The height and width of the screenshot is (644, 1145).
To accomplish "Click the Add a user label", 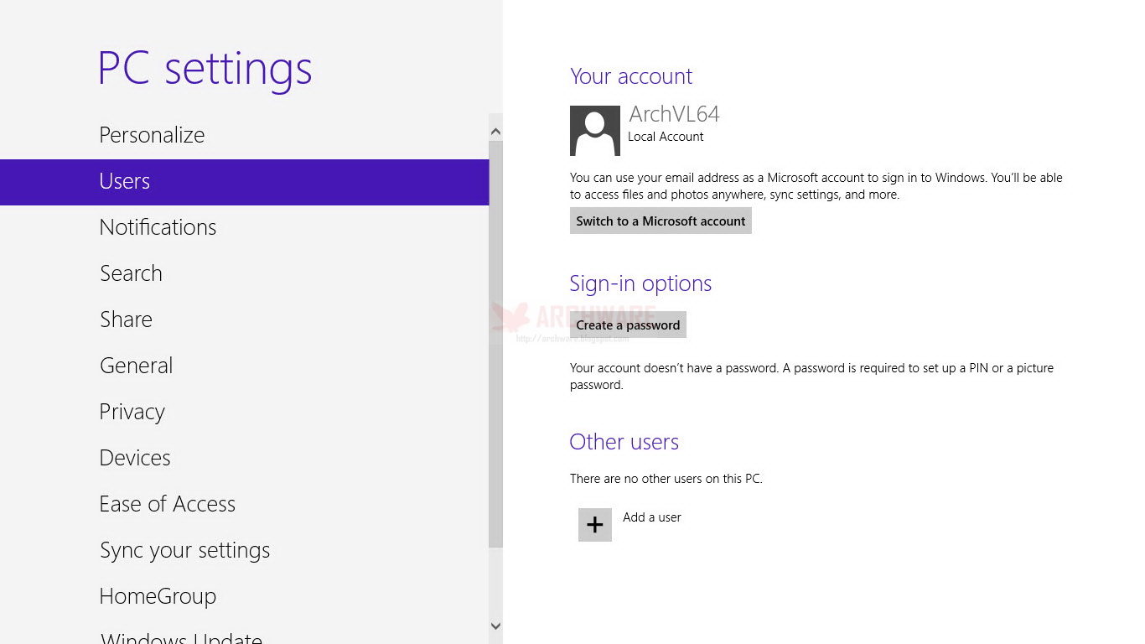I will coord(652,517).
